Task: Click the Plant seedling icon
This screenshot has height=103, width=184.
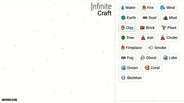Action: point(164,28)
